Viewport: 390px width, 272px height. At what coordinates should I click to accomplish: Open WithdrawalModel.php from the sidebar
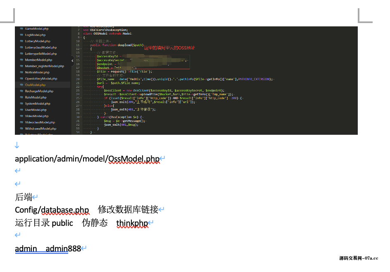pyautogui.click(x=40, y=129)
